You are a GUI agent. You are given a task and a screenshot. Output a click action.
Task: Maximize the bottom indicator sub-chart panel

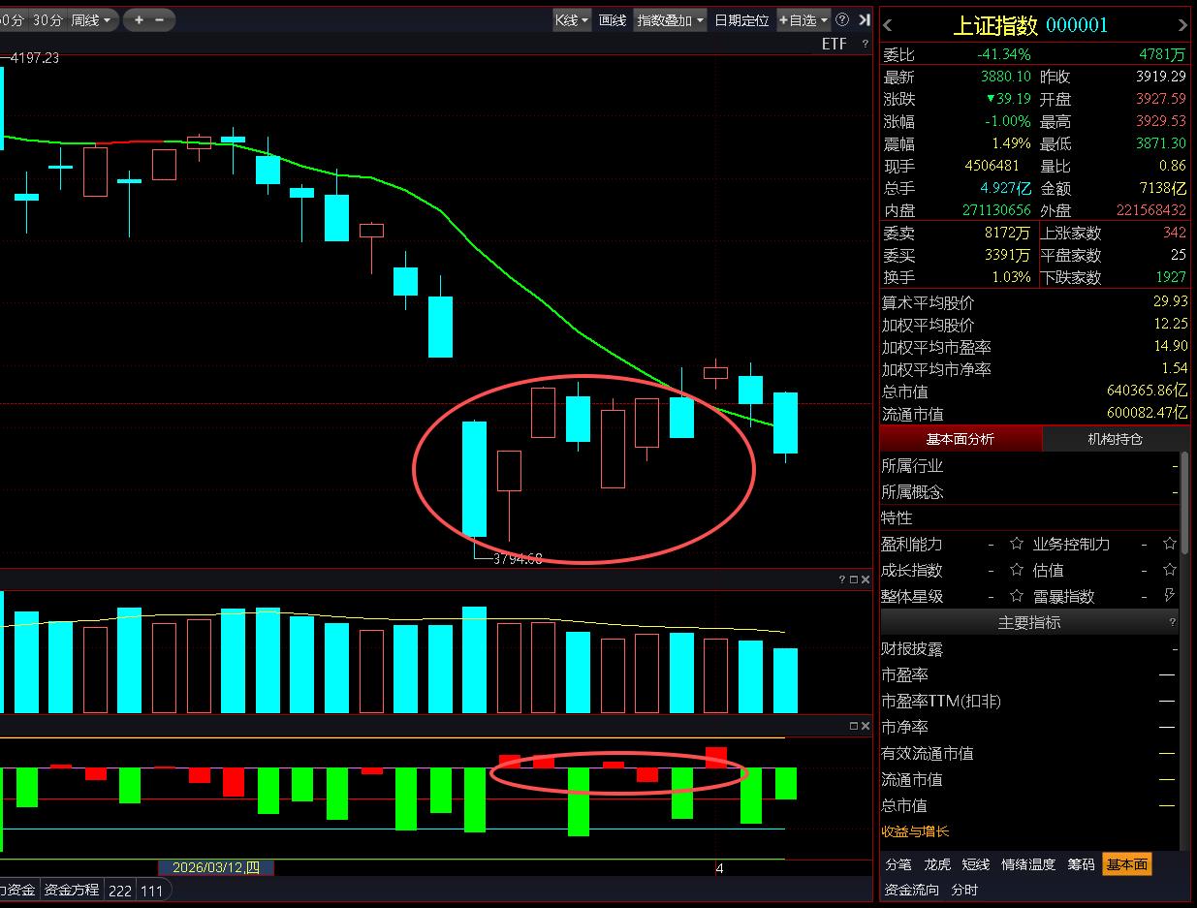854,726
